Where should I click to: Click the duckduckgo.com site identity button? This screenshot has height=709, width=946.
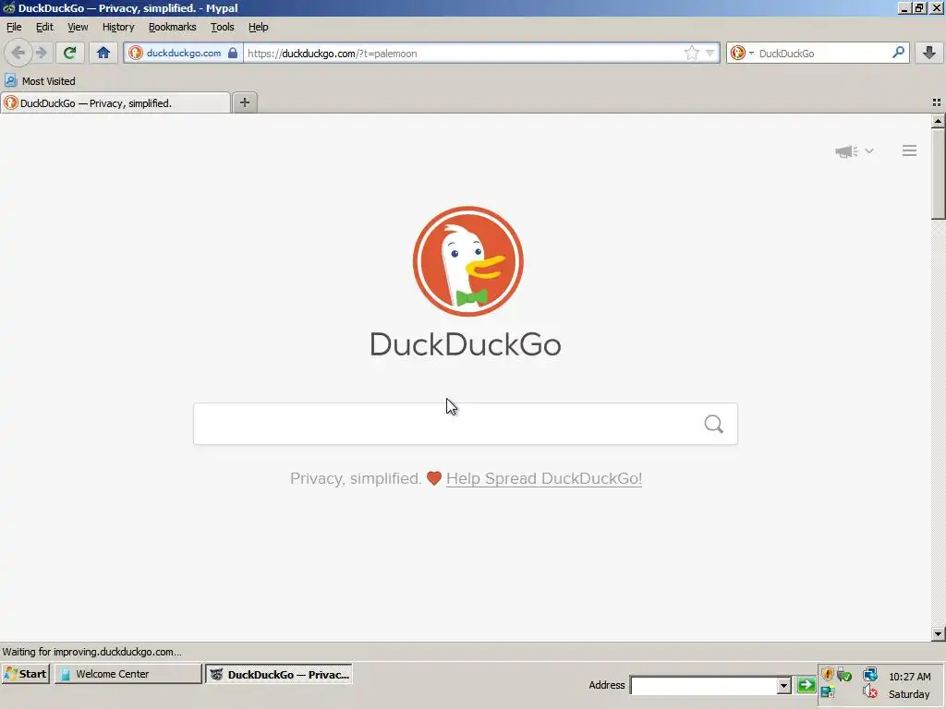pyautogui.click(x=184, y=53)
